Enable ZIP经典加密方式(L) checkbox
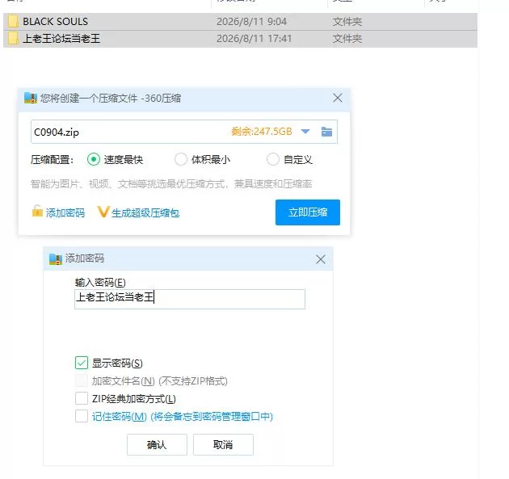 coord(82,398)
